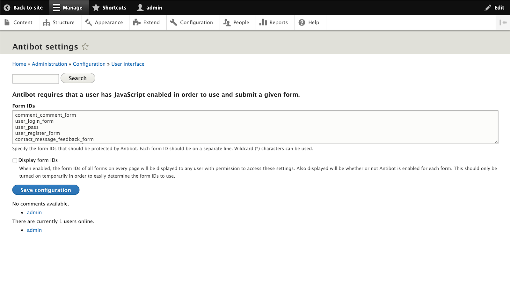
Task: Follow the Administration breadcrumb link
Action: coord(49,64)
